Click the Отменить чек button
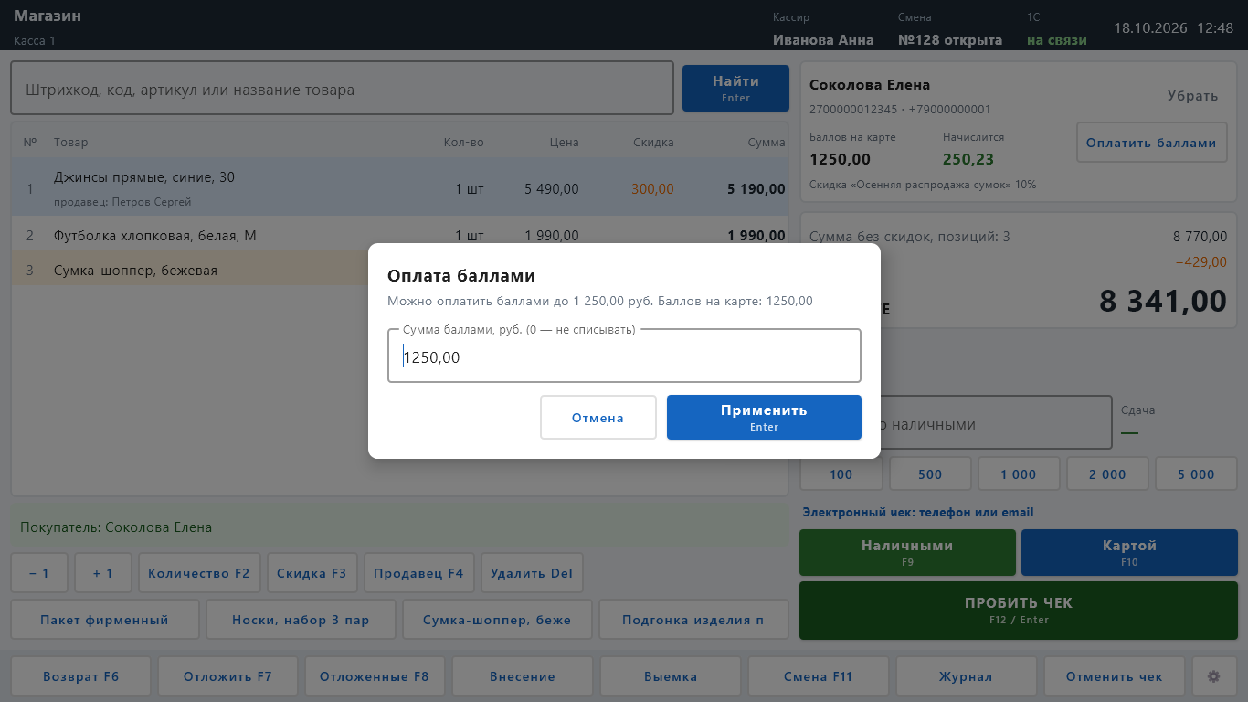The height and width of the screenshot is (702, 1248). coord(1115,676)
